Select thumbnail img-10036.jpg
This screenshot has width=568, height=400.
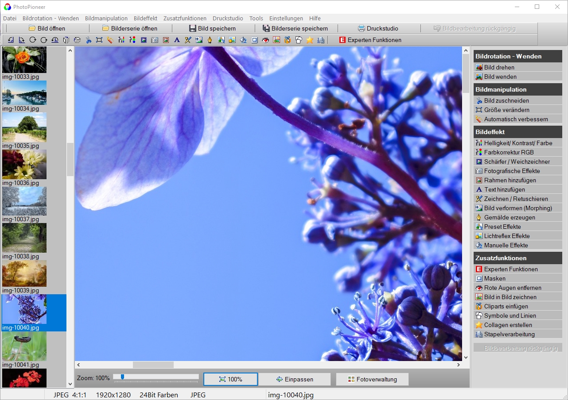[x=24, y=164]
